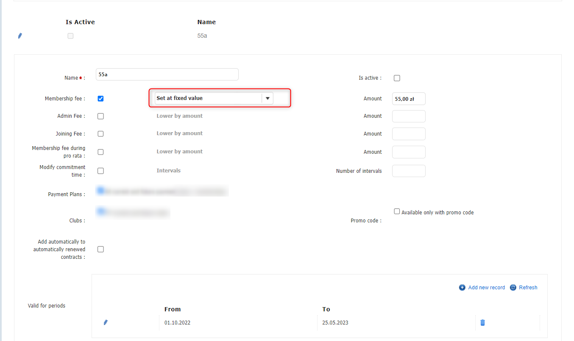This screenshot has height=341, width=574.
Task: Delete the 01.10.2022 to 25.05.2023 period record
Action: click(482, 322)
